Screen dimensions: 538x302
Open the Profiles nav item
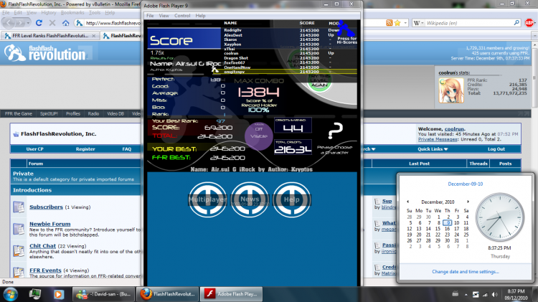tap(72, 113)
